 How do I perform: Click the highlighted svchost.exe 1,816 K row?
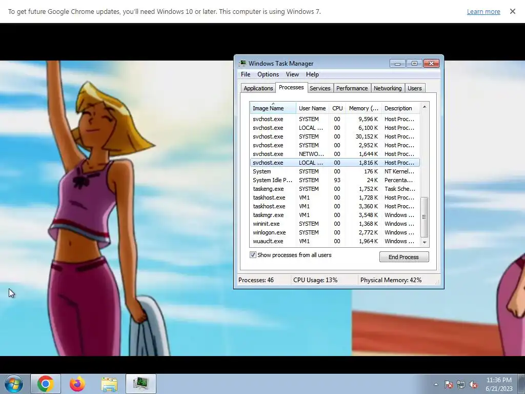click(x=335, y=163)
